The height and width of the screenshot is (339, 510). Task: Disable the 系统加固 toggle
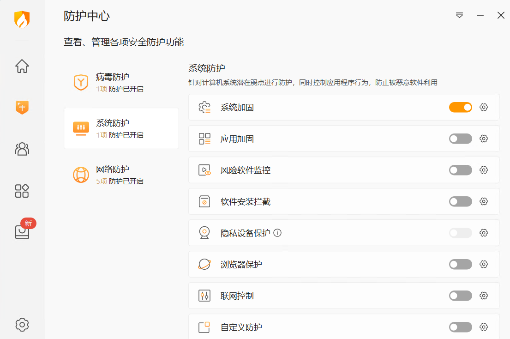460,107
